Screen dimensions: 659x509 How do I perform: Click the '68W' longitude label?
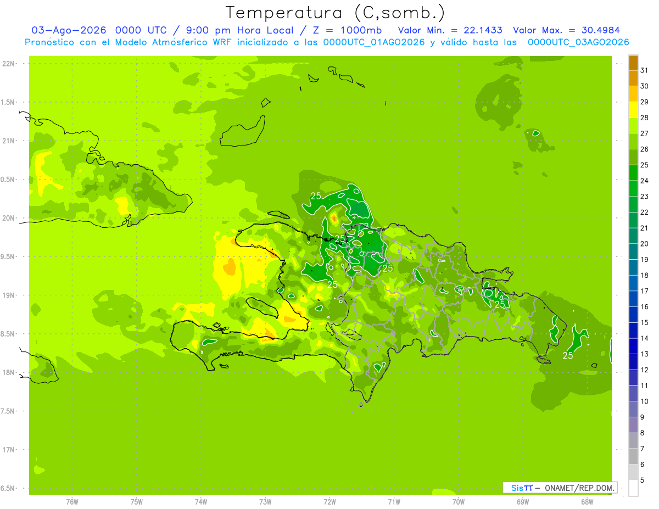pos(587,502)
